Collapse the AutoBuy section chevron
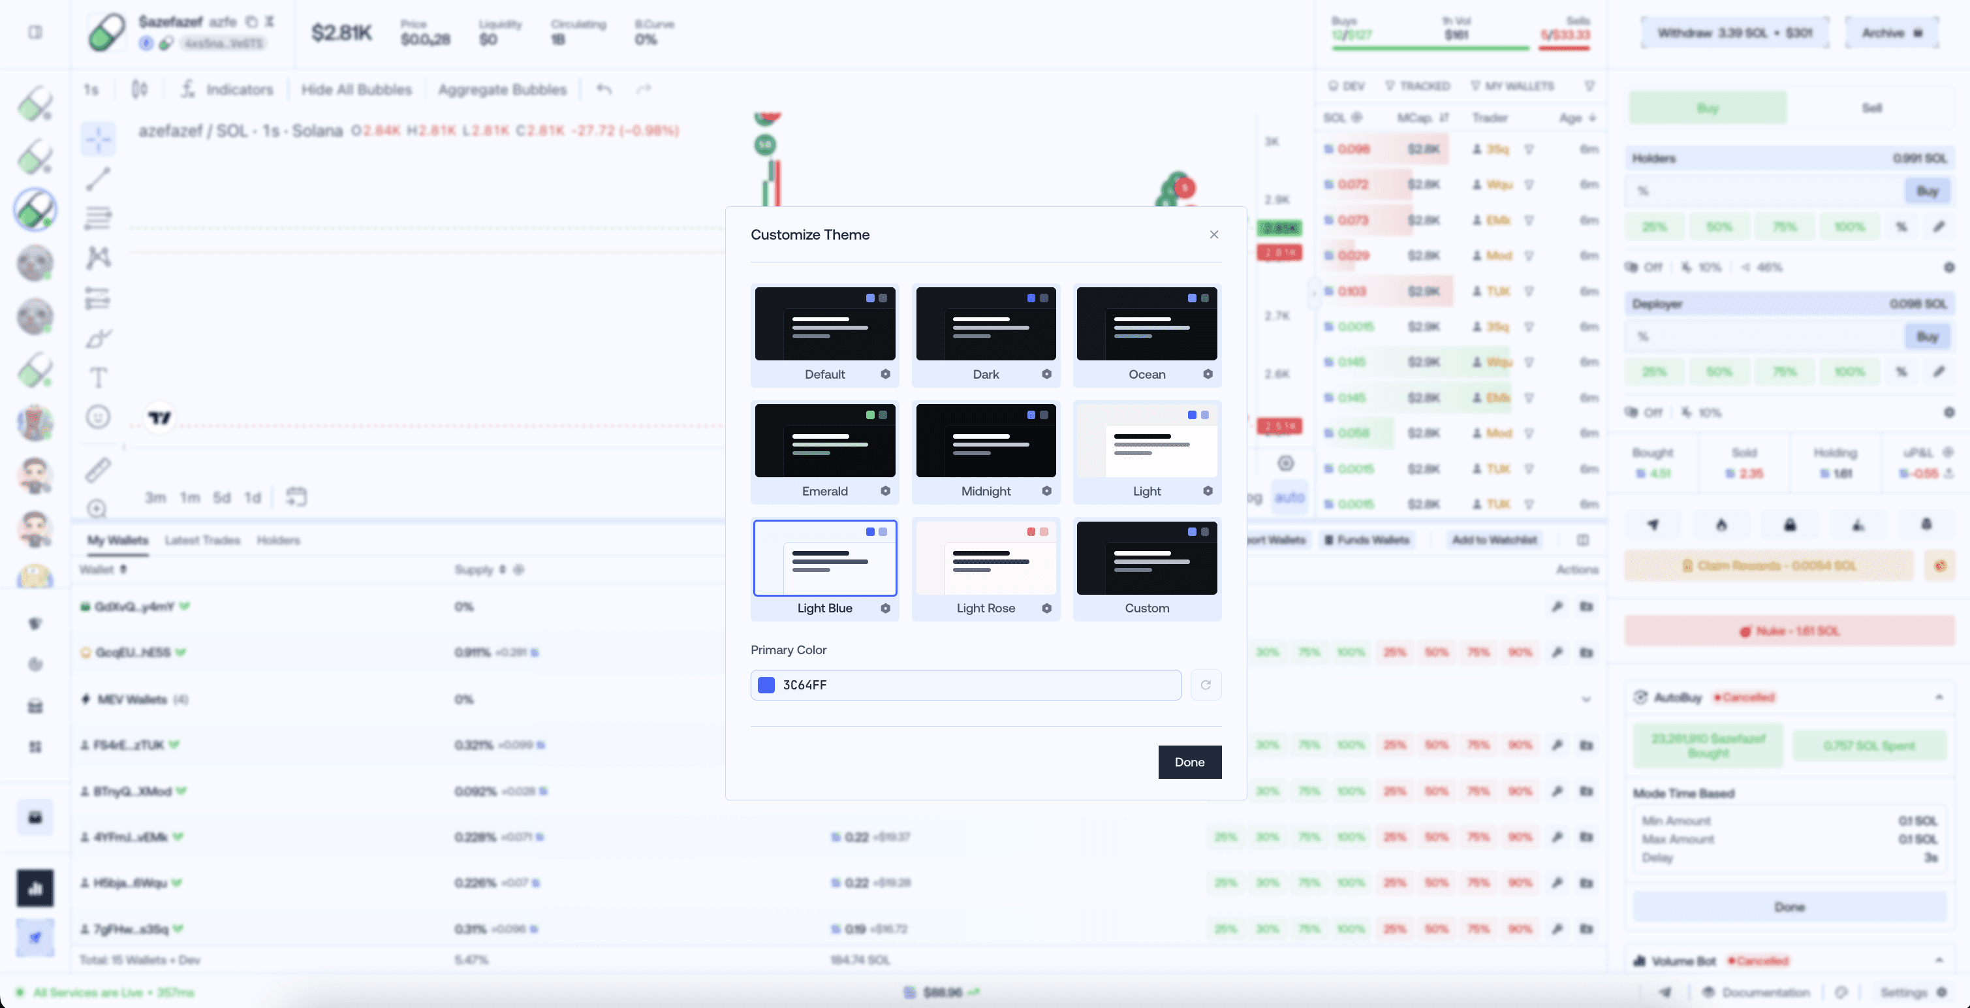Viewport: 1970px width, 1008px height. click(1939, 697)
